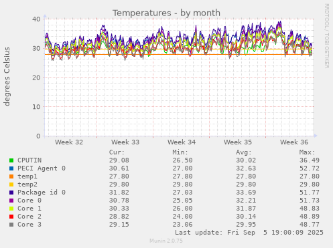The image size is (333, 248).
Task: Click the Max: column header
Action: (308, 152)
